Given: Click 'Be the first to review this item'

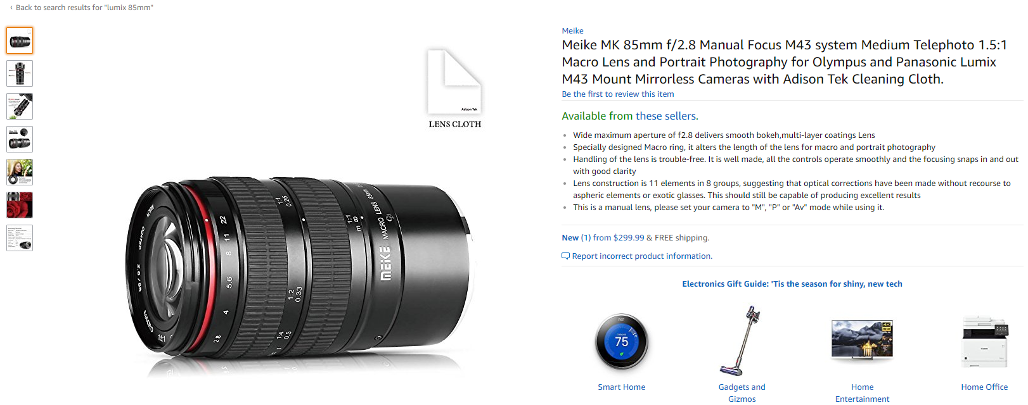Looking at the screenshot, I should coord(618,94).
